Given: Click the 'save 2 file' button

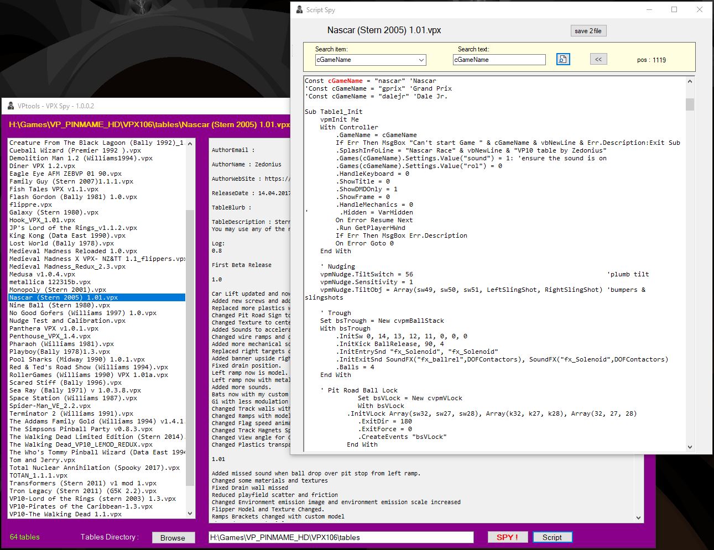Looking at the screenshot, I should coord(588,31).
